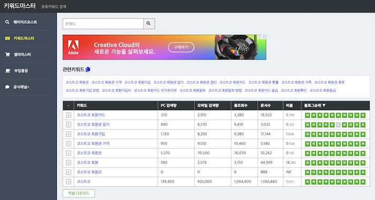Focus the 키워드 search input field
Screen dimensions: 375x200
click(103, 24)
